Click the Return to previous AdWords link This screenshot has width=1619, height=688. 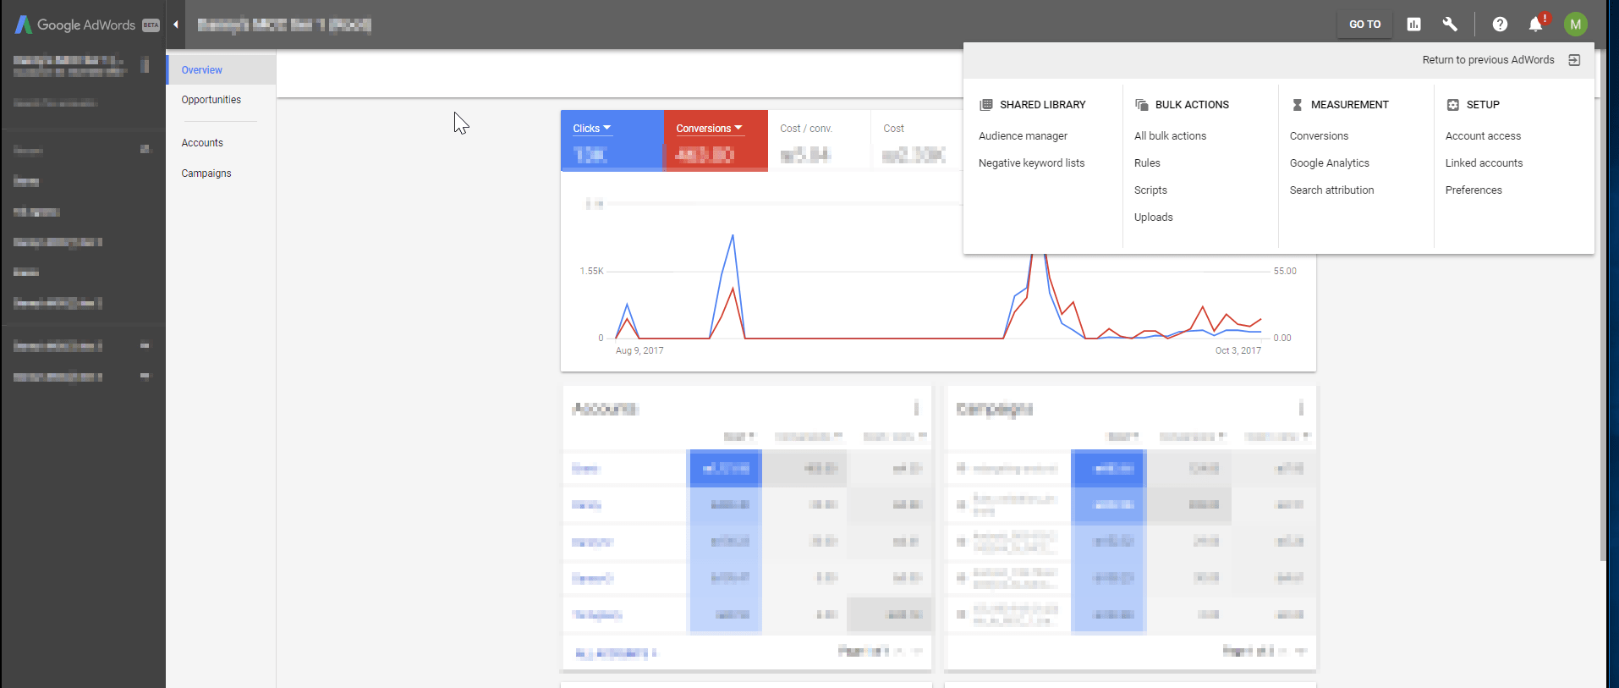[x=1488, y=60]
